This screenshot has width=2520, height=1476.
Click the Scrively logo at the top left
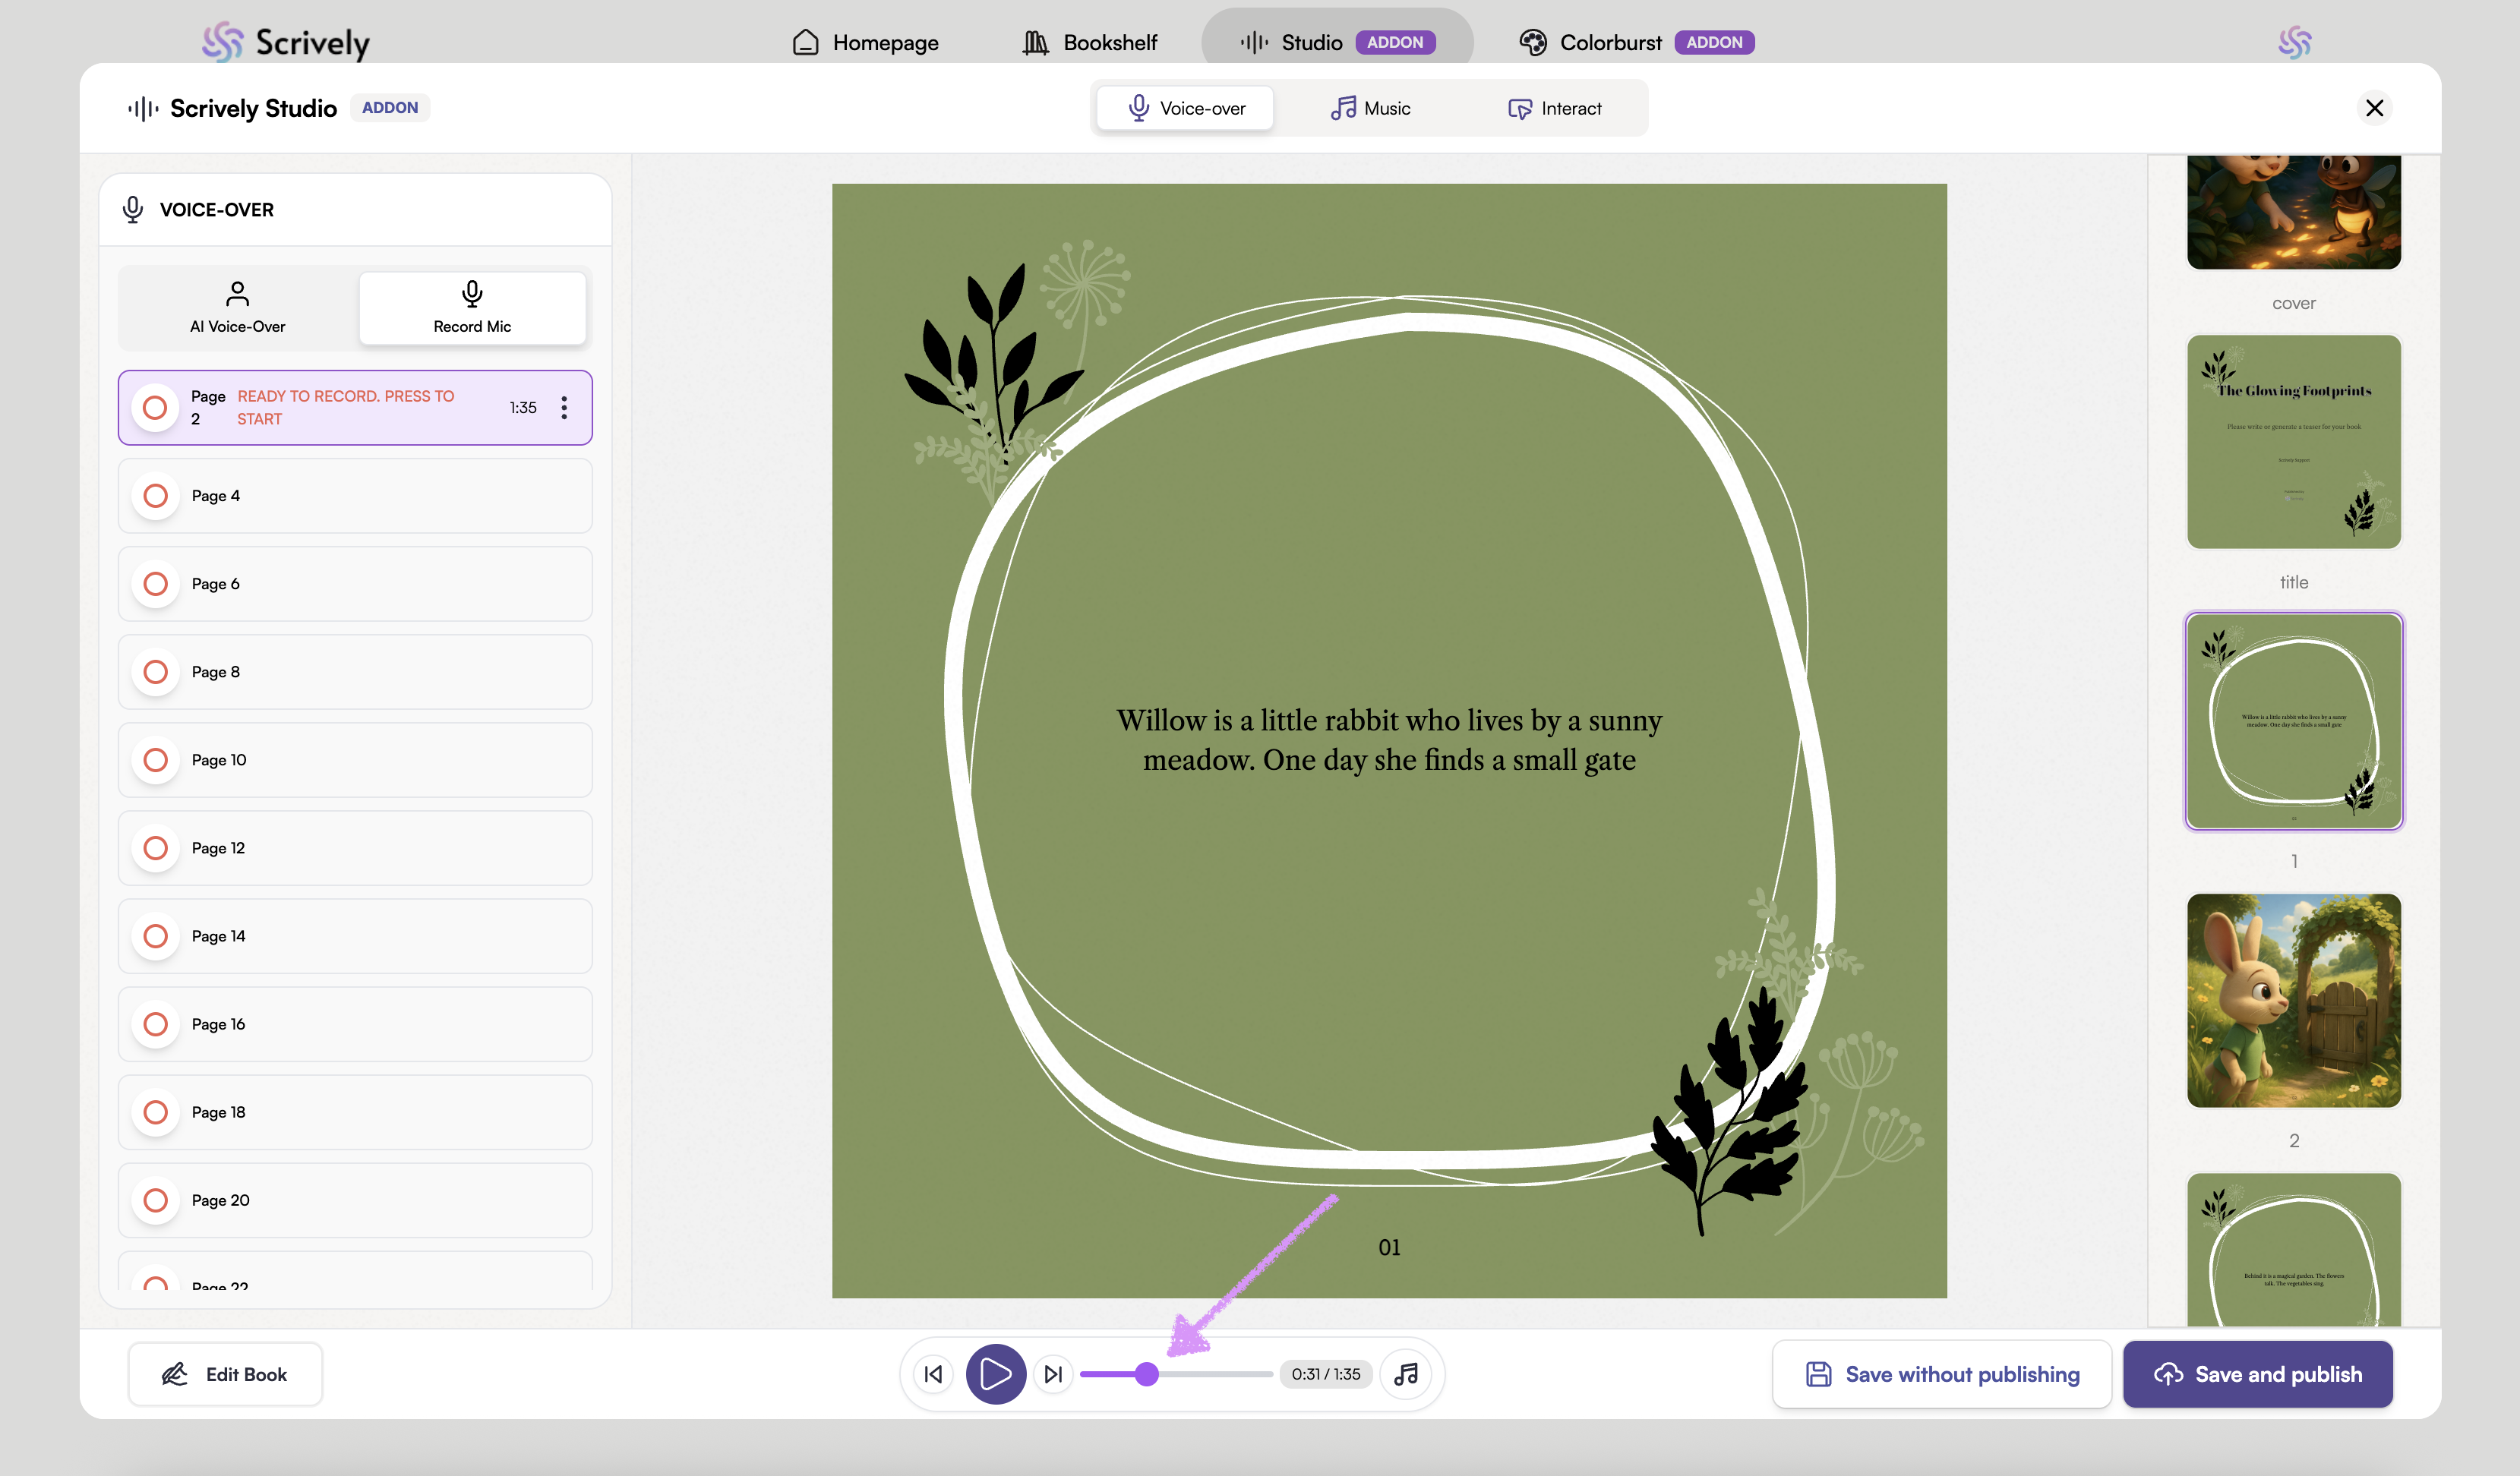[286, 42]
